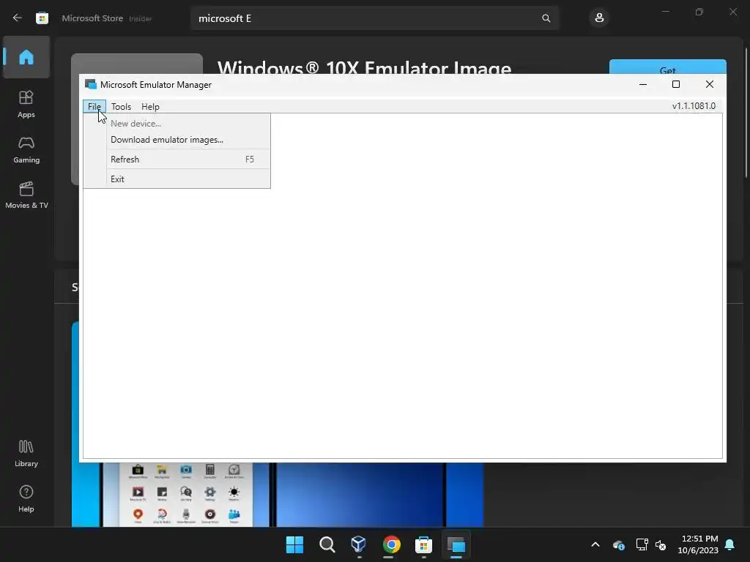Click the Microsoft Store logo icon

pos(42,18)
